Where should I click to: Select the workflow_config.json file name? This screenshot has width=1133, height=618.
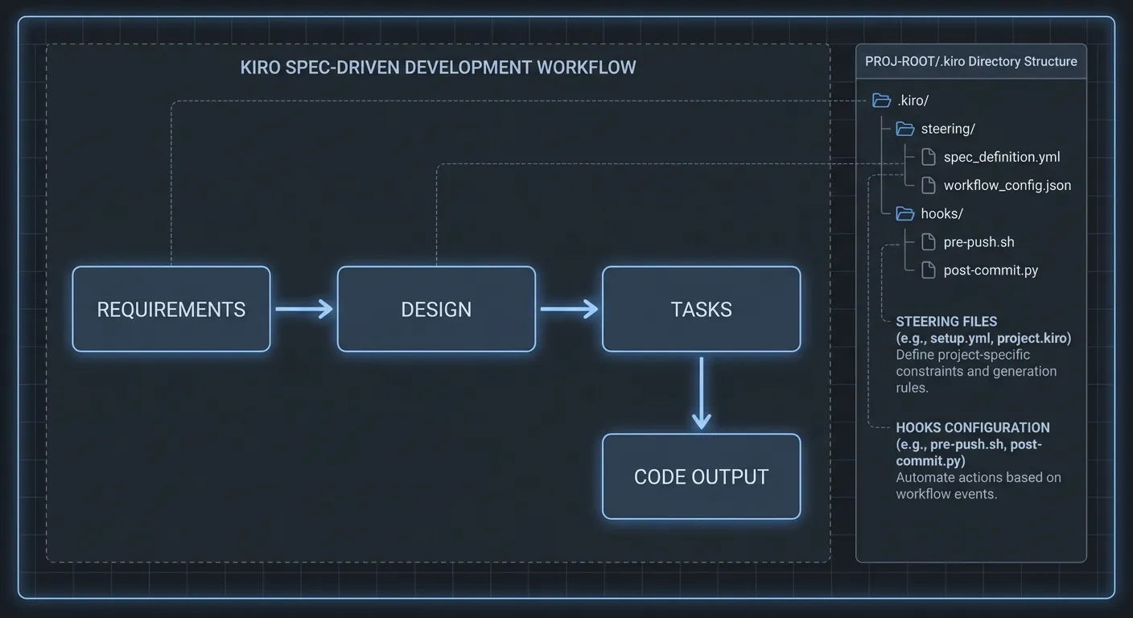coord(1007,186)
